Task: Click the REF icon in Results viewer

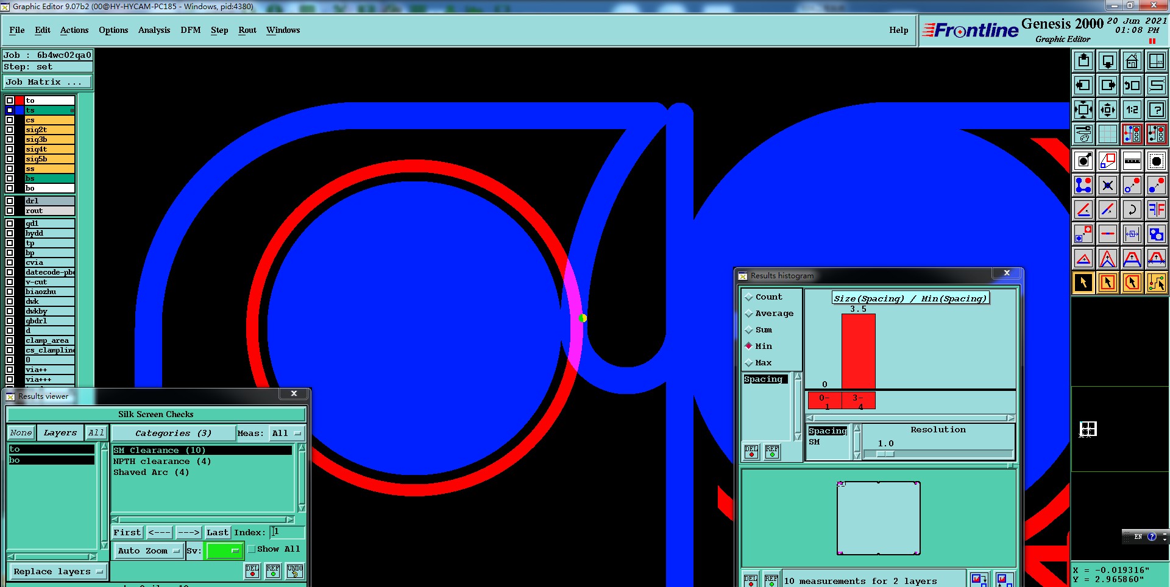Action: tap(273, 571)
